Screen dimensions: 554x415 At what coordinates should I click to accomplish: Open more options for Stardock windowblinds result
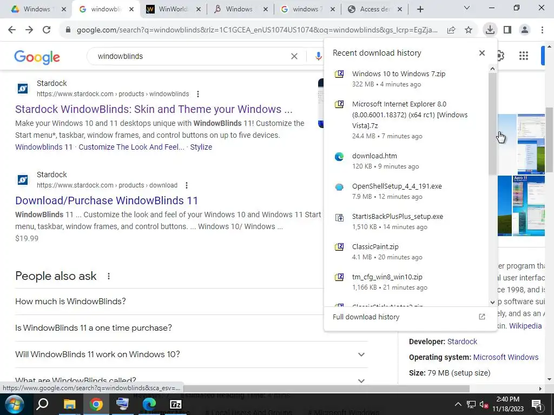click(x=198, y=94)
